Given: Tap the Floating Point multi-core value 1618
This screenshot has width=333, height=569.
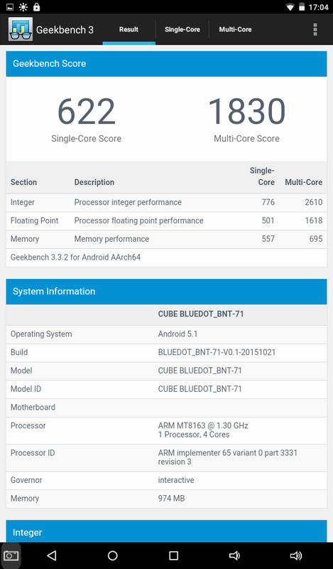Looking at the screenshot, I should [x=313, y=220].
